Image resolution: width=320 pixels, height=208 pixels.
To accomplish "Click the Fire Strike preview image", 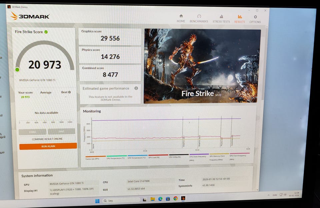I will pos(202,66).
